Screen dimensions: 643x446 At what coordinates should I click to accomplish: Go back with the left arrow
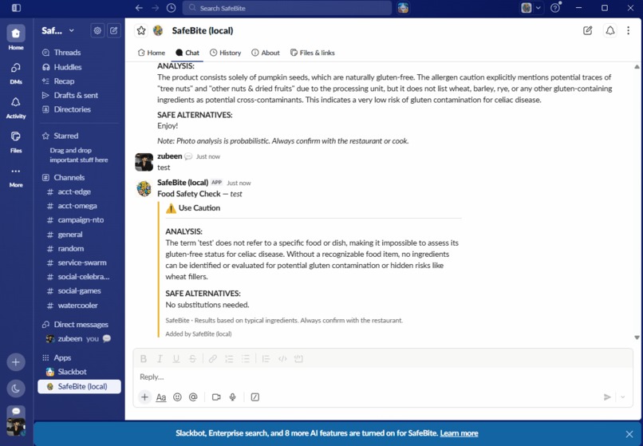click(x=139, y=8)
